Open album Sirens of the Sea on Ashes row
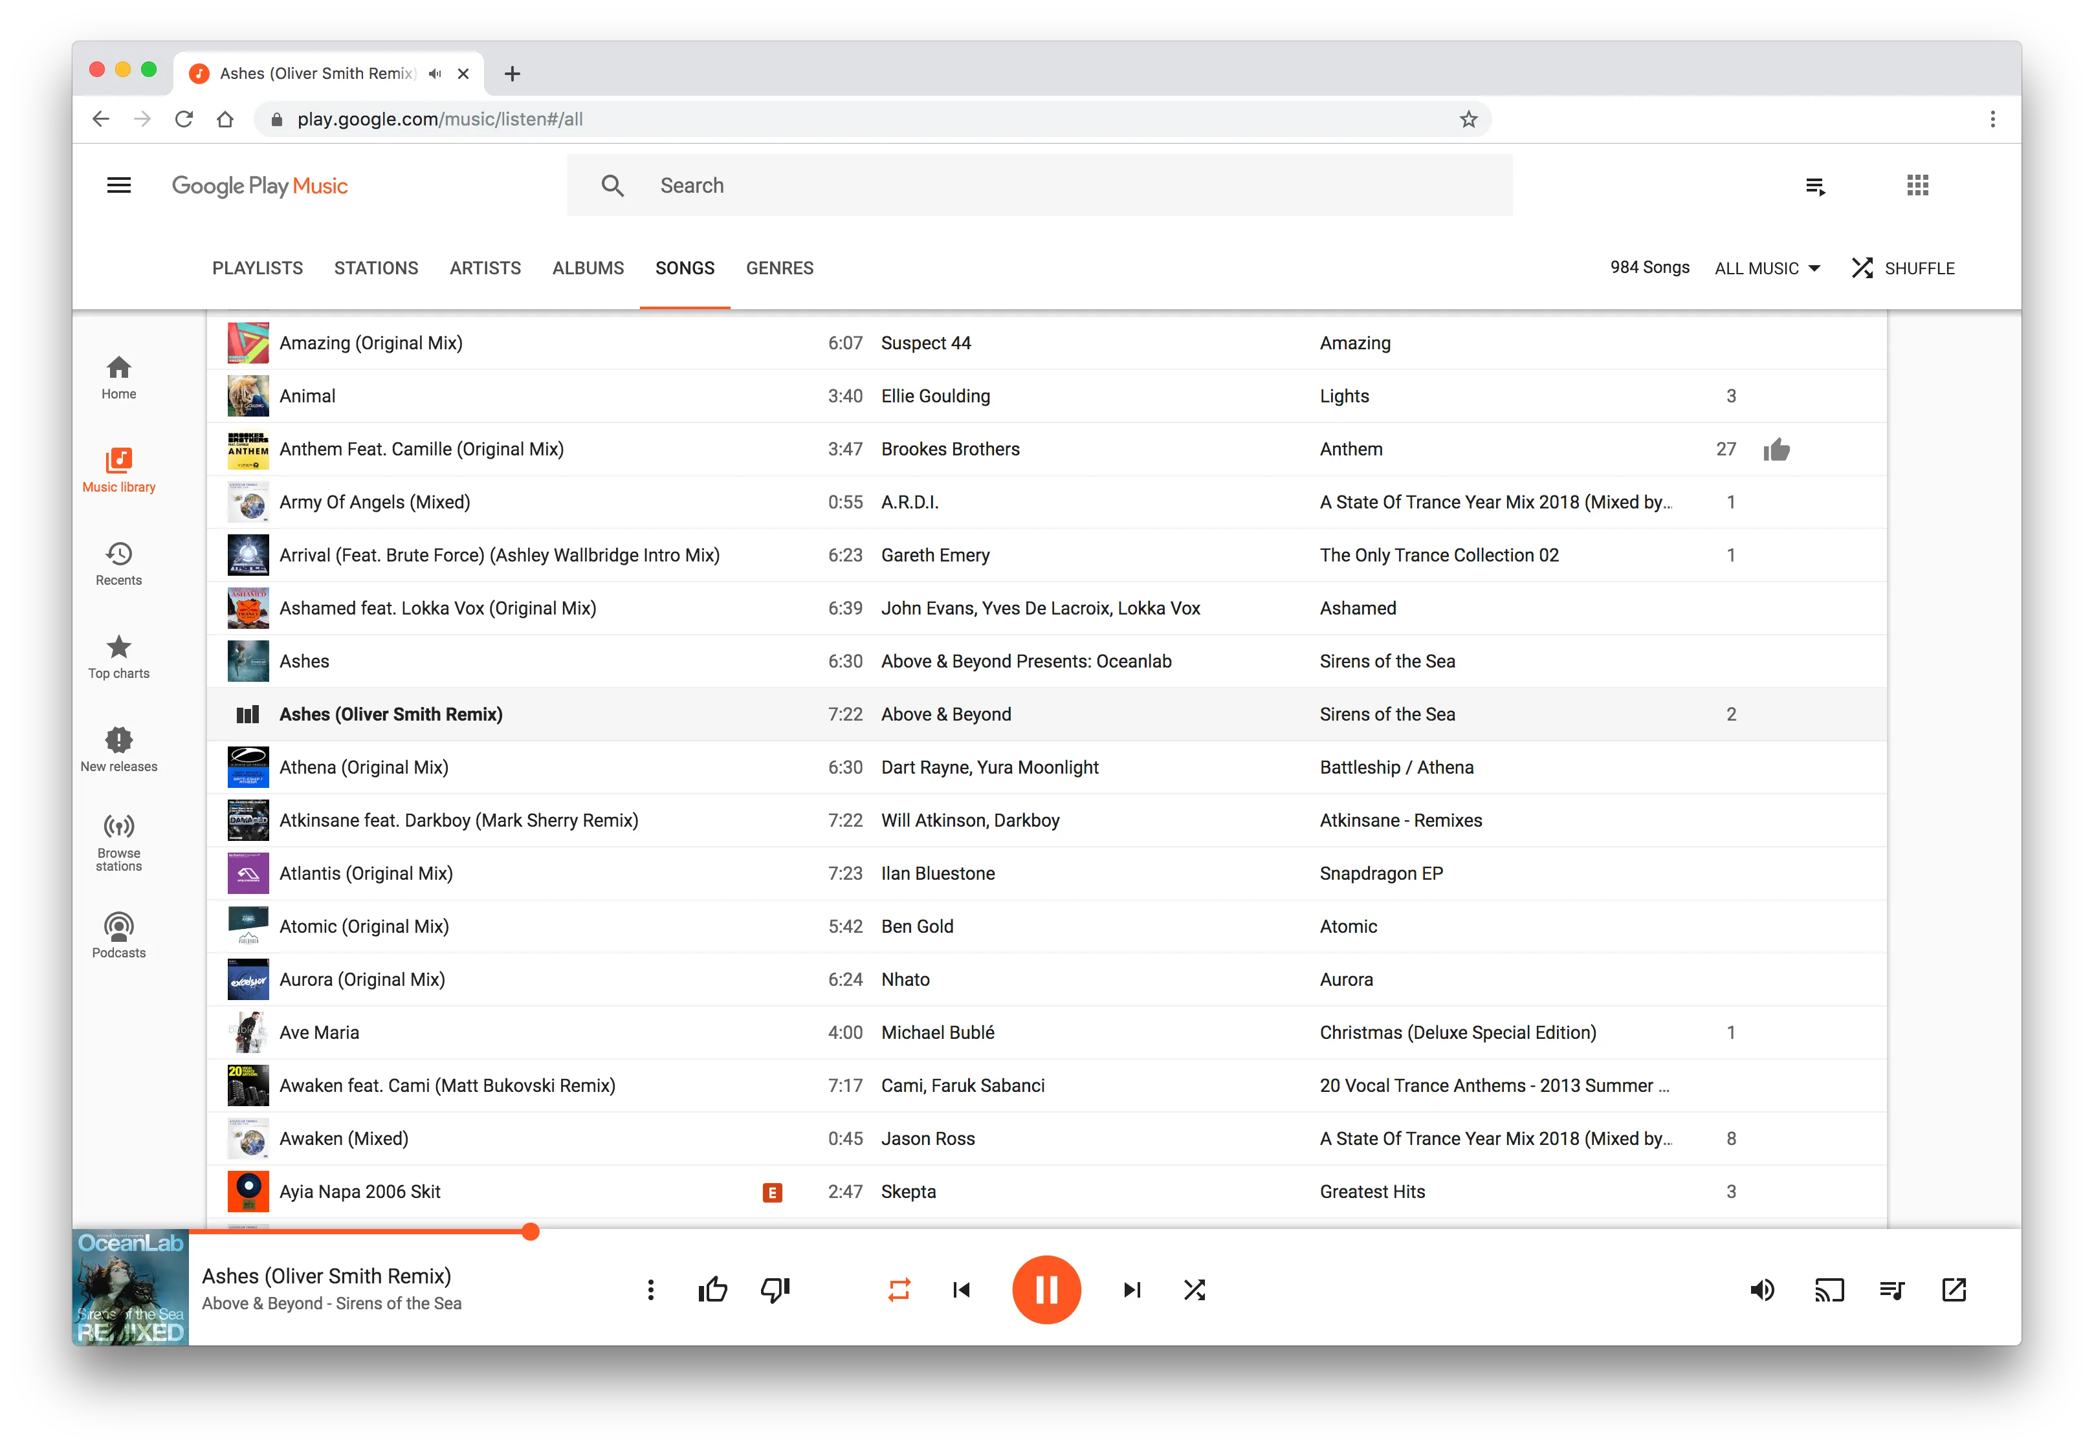 coord(1387,661)
